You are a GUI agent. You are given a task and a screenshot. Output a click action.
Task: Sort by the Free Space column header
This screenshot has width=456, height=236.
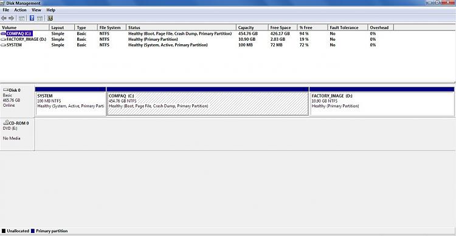pos(282,27)
